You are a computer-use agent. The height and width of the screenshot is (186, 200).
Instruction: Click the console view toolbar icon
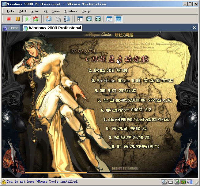(x=118, y=19)
